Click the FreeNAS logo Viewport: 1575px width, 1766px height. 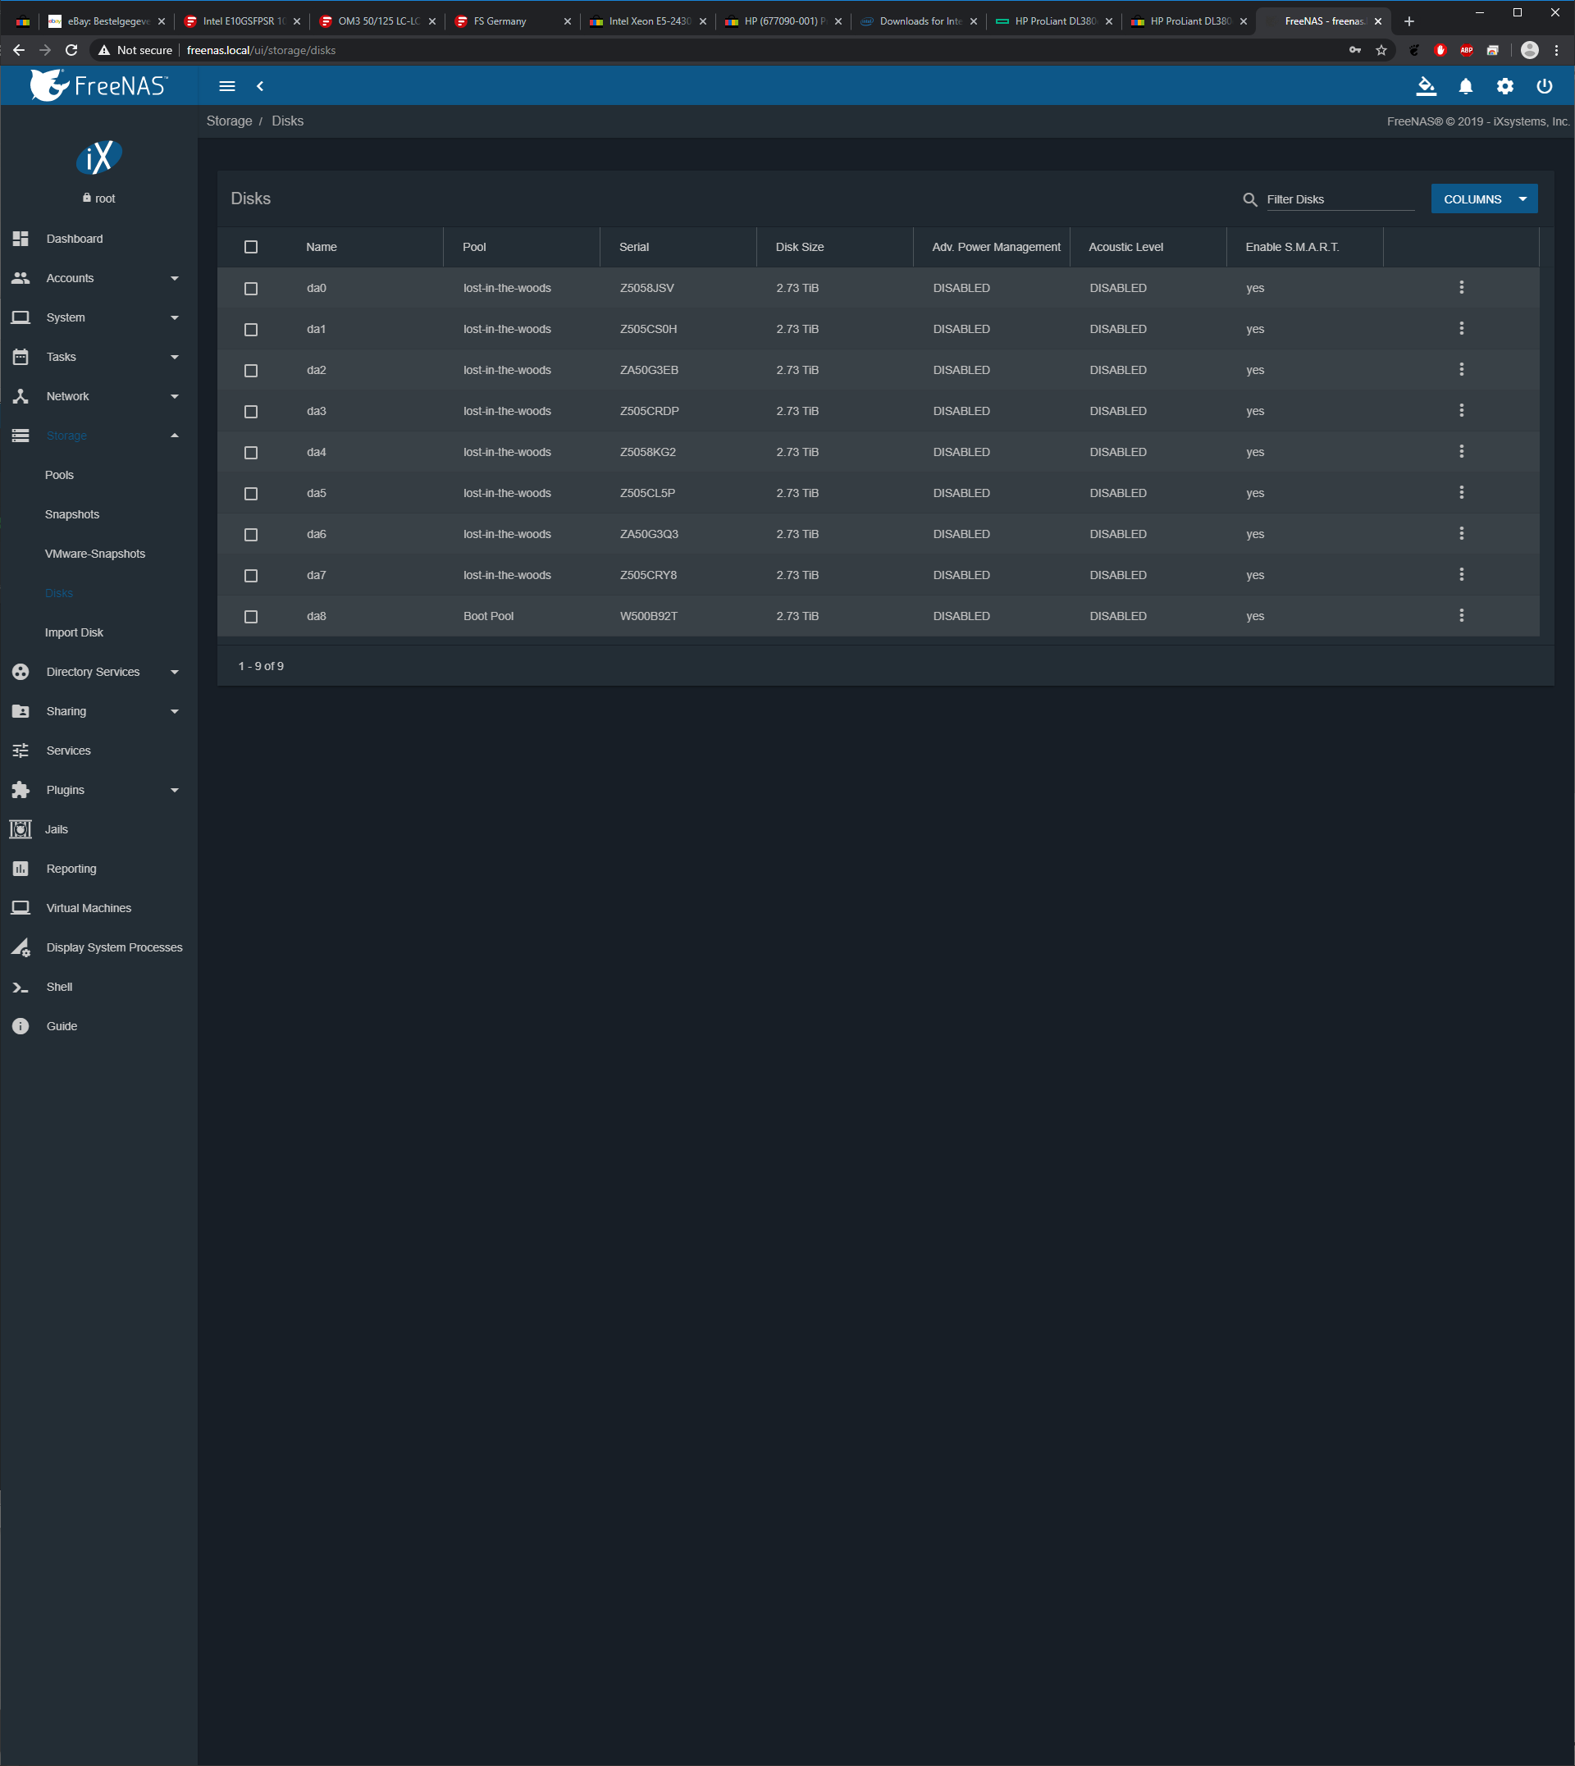pyautogui.click(x=98, y=84)
